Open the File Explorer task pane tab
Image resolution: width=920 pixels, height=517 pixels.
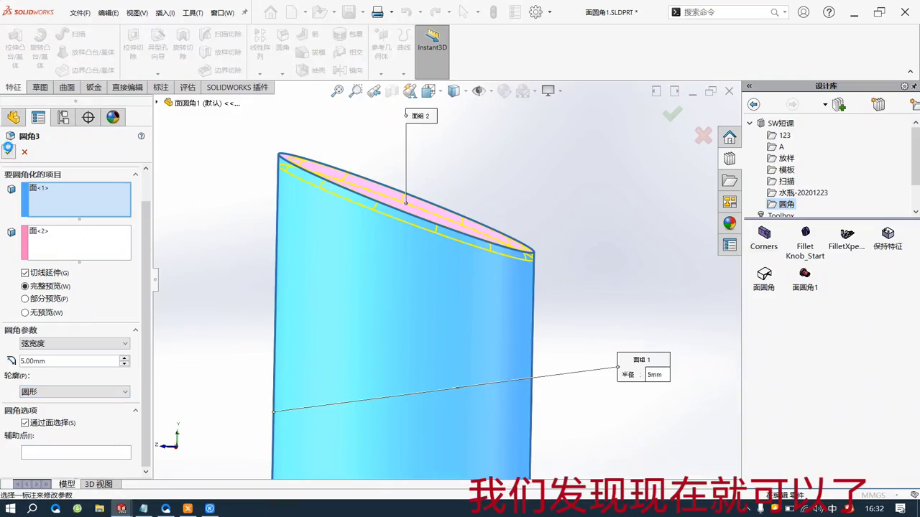click(730, 180)
